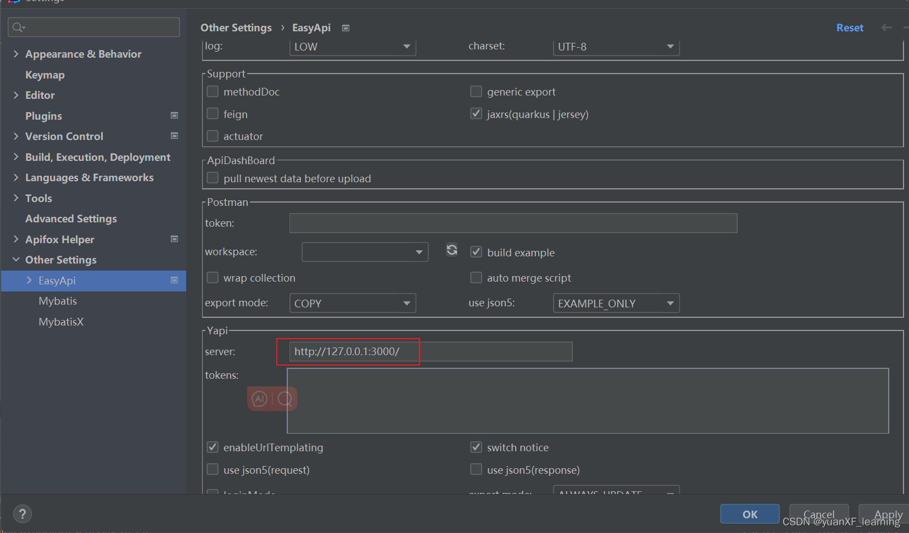Collapse the Other Settings section

tap(16, 260)
